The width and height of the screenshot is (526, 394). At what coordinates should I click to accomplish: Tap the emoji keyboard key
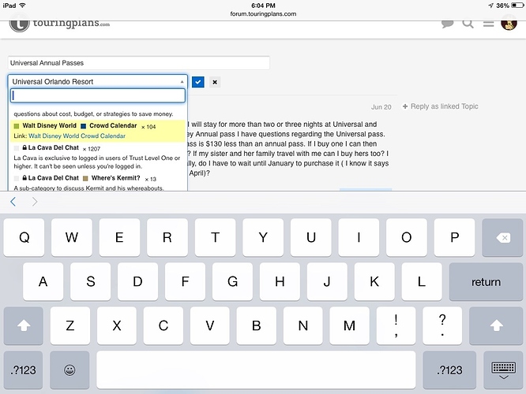pos(70,370)
